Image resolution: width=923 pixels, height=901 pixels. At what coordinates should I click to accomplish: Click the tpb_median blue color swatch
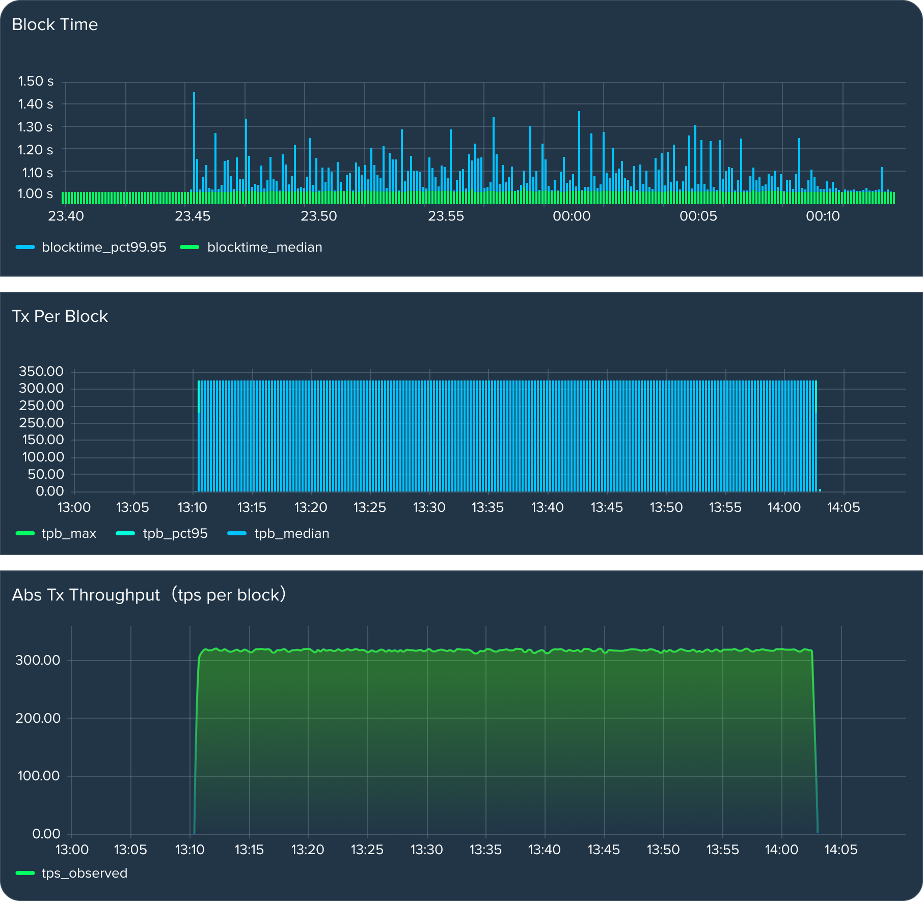coord(236,533)
